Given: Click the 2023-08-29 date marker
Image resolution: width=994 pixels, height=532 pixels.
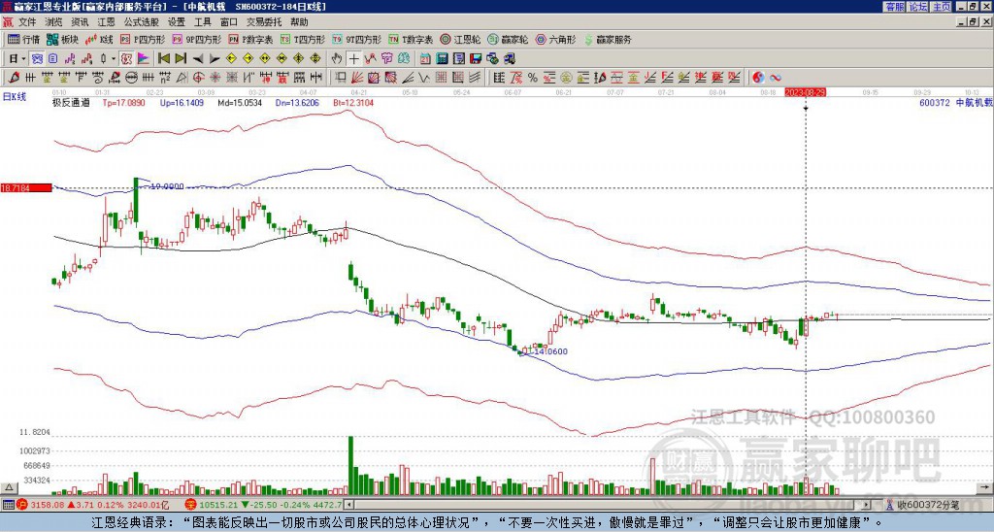Looking at the screenshot, I should click(x=805, y=92).
